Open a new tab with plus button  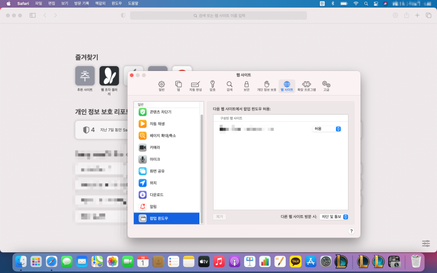click(x=417, y=15)
